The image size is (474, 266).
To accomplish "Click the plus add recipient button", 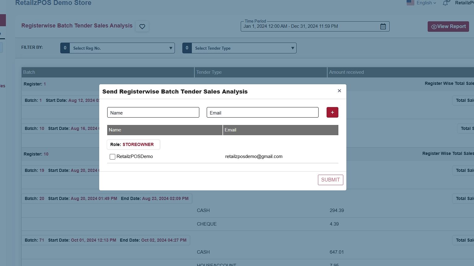I will tap(332, 112).
